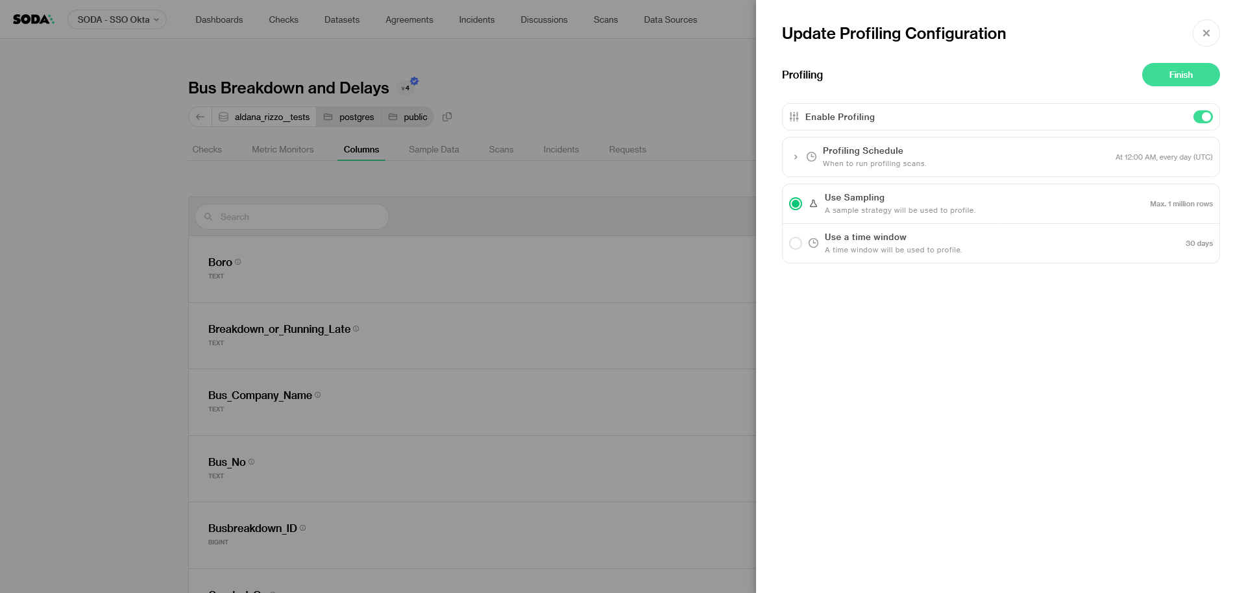
Task: Open the Datasets menu item
Action: 342,19
